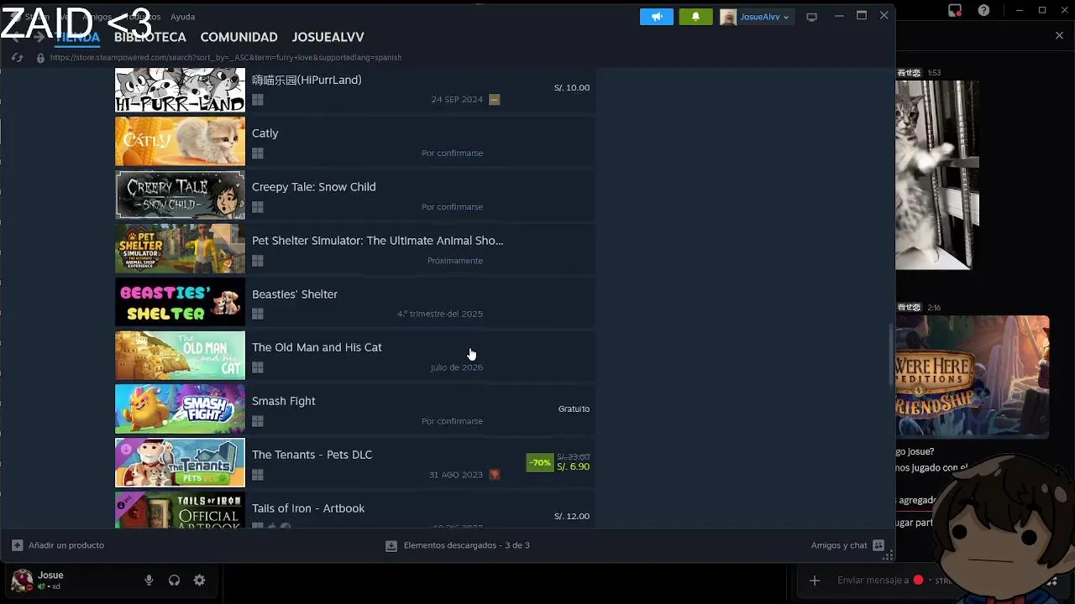Click the S/. 10.00 price of HiPurrLand

572,87
